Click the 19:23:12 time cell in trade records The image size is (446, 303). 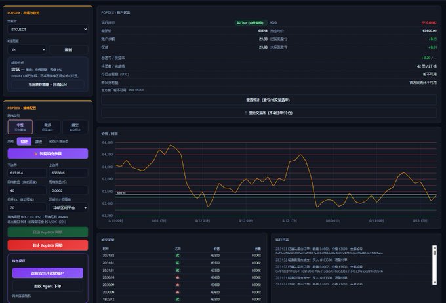point(108,299)
